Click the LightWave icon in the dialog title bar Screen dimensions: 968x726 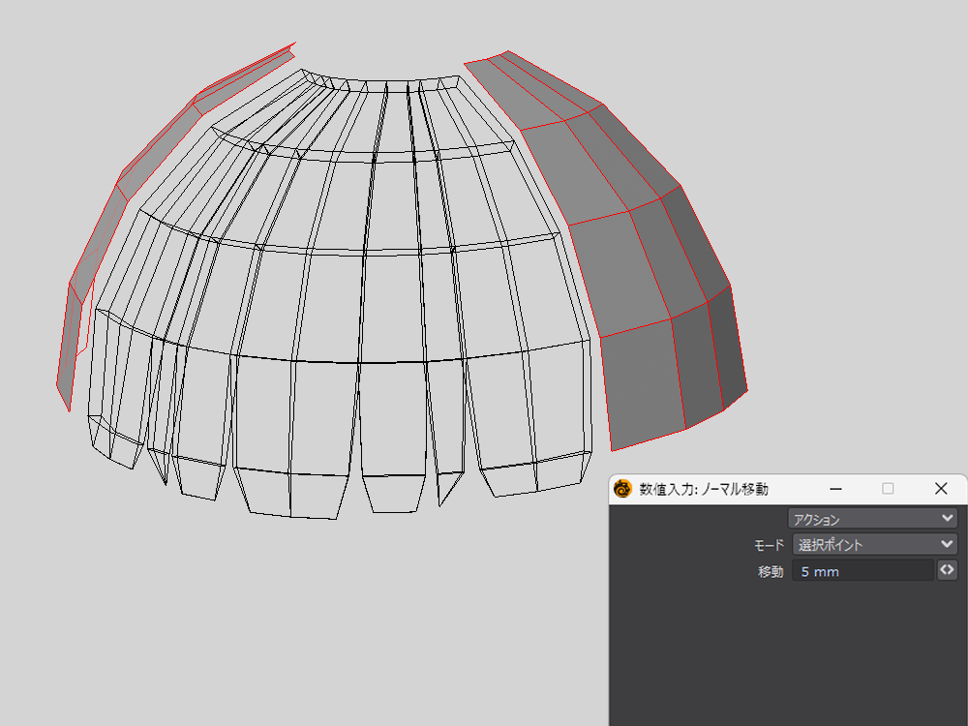point(623,489)
